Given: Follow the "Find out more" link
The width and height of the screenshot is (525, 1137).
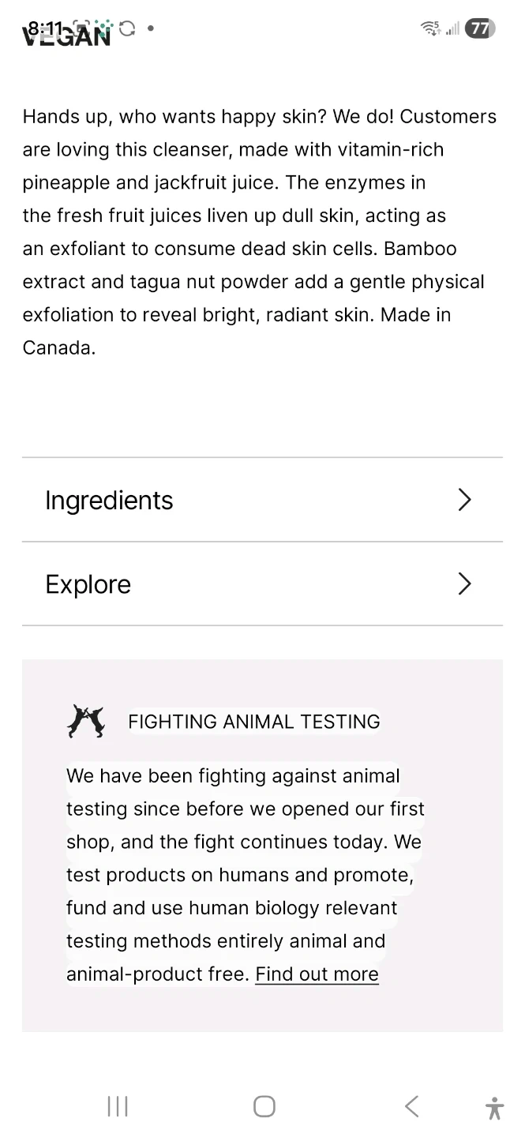Looking at the screenshot, I should [x=317, y=974].
